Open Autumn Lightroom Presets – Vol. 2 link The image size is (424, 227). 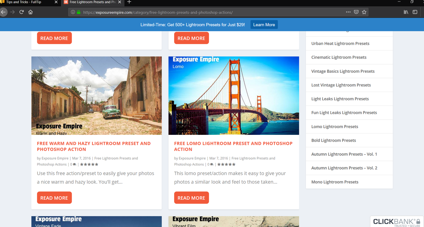point(344,168)
